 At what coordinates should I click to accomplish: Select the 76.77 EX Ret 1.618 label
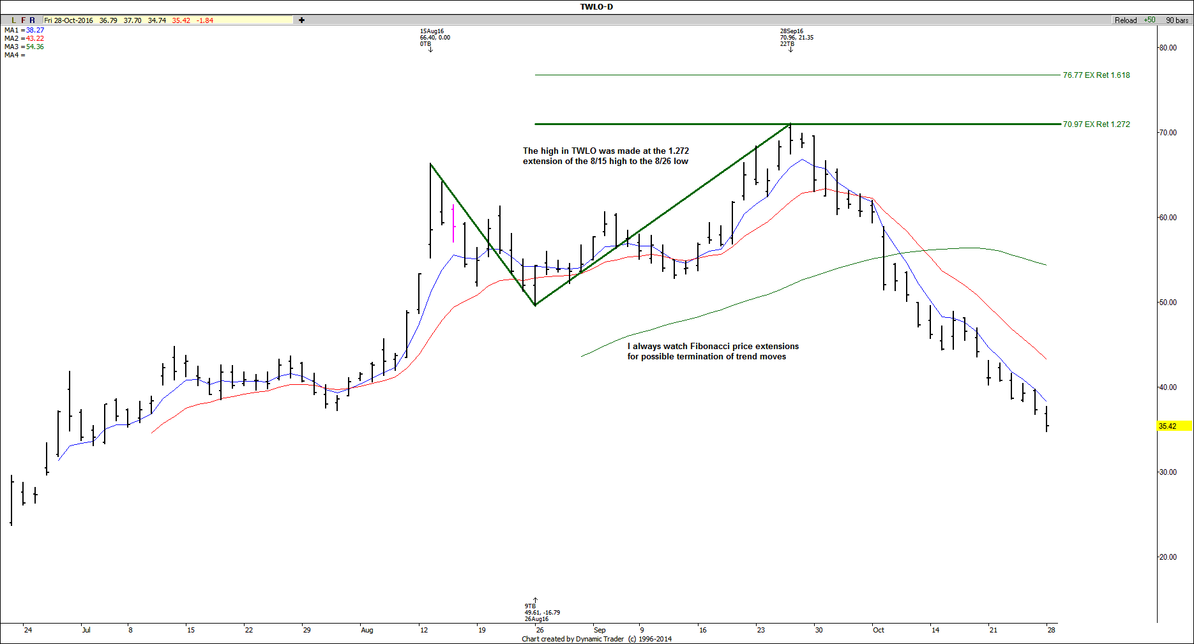click(x=1096, y=75)
